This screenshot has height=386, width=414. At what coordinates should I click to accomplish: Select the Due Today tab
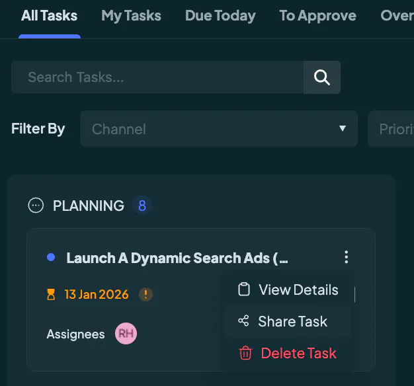220,16
